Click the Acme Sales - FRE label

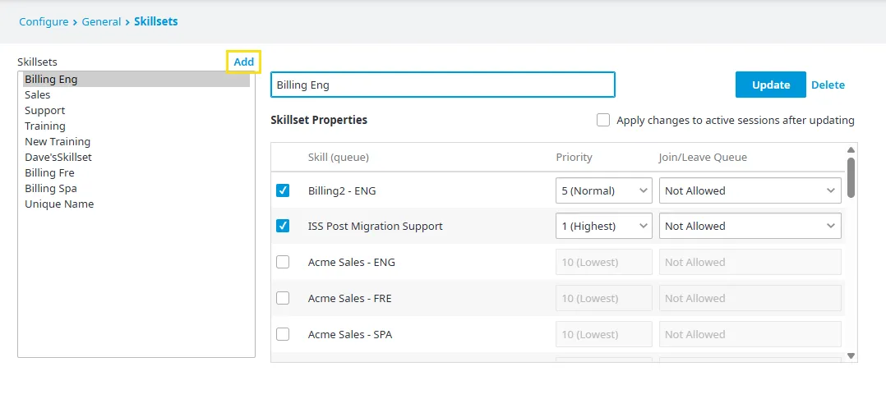pyautogui.click(x=350, y=299)
